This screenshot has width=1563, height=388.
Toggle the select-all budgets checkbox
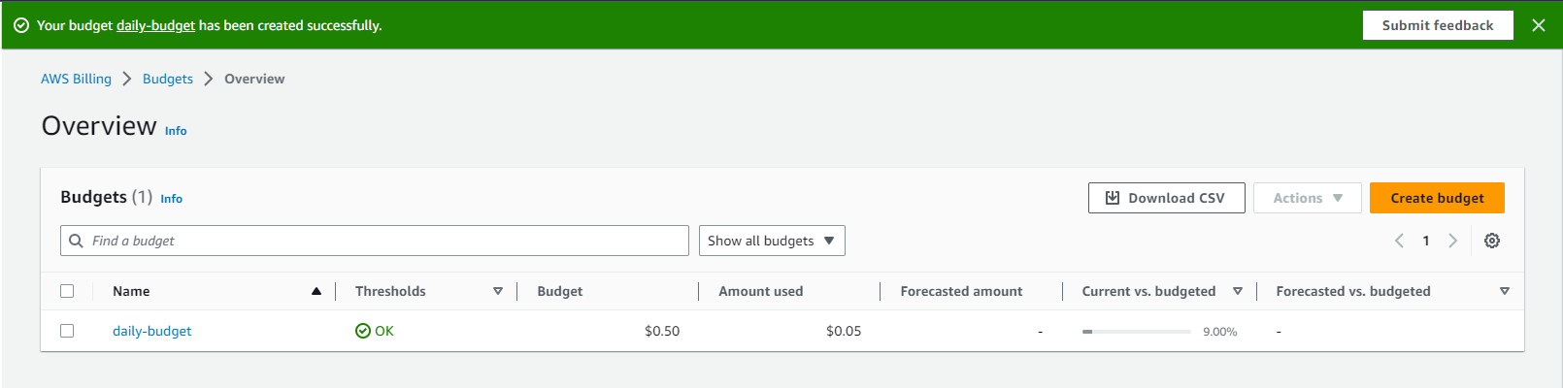click(67, 291)
